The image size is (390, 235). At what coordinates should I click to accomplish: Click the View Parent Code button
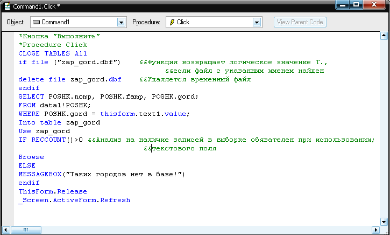pyautogui.click(x=300, y=22)
